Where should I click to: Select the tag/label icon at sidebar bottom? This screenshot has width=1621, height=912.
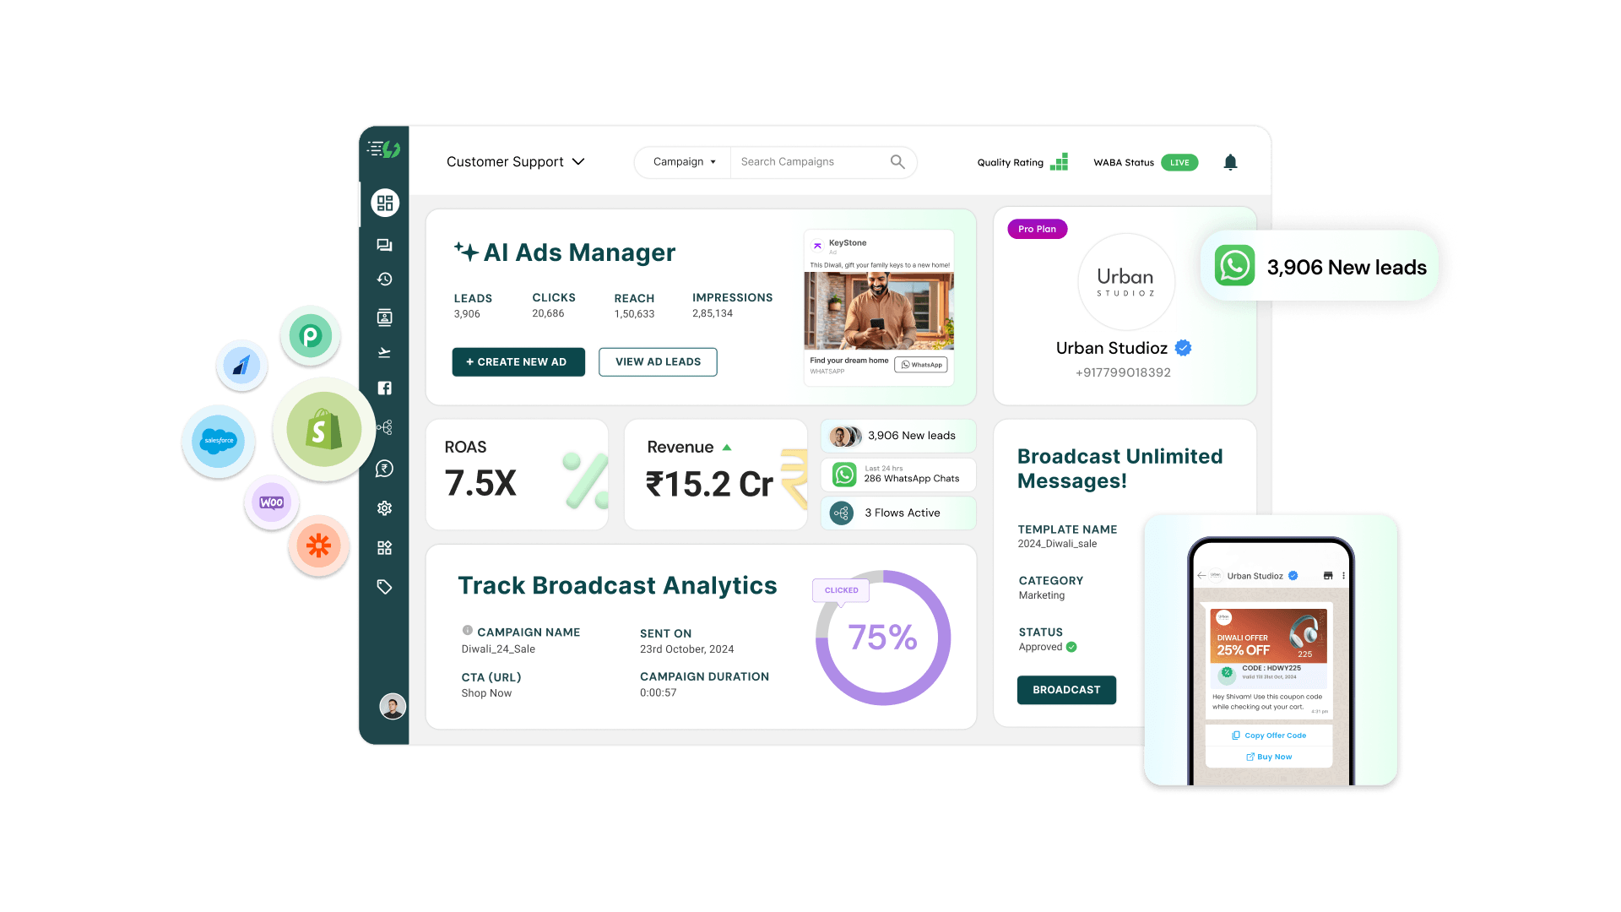(x=385, y=587)
